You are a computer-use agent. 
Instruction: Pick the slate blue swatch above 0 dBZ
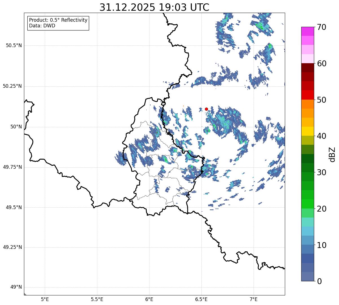(307, 276)
